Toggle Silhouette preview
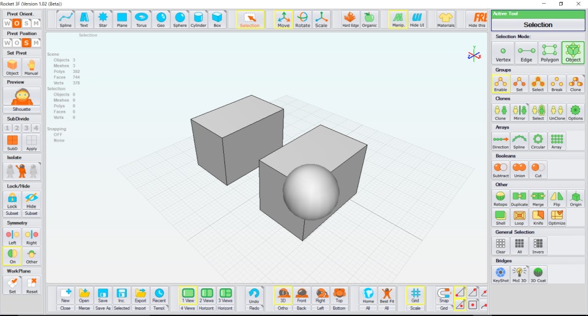 pyautogui.click(x=21, y=100)
